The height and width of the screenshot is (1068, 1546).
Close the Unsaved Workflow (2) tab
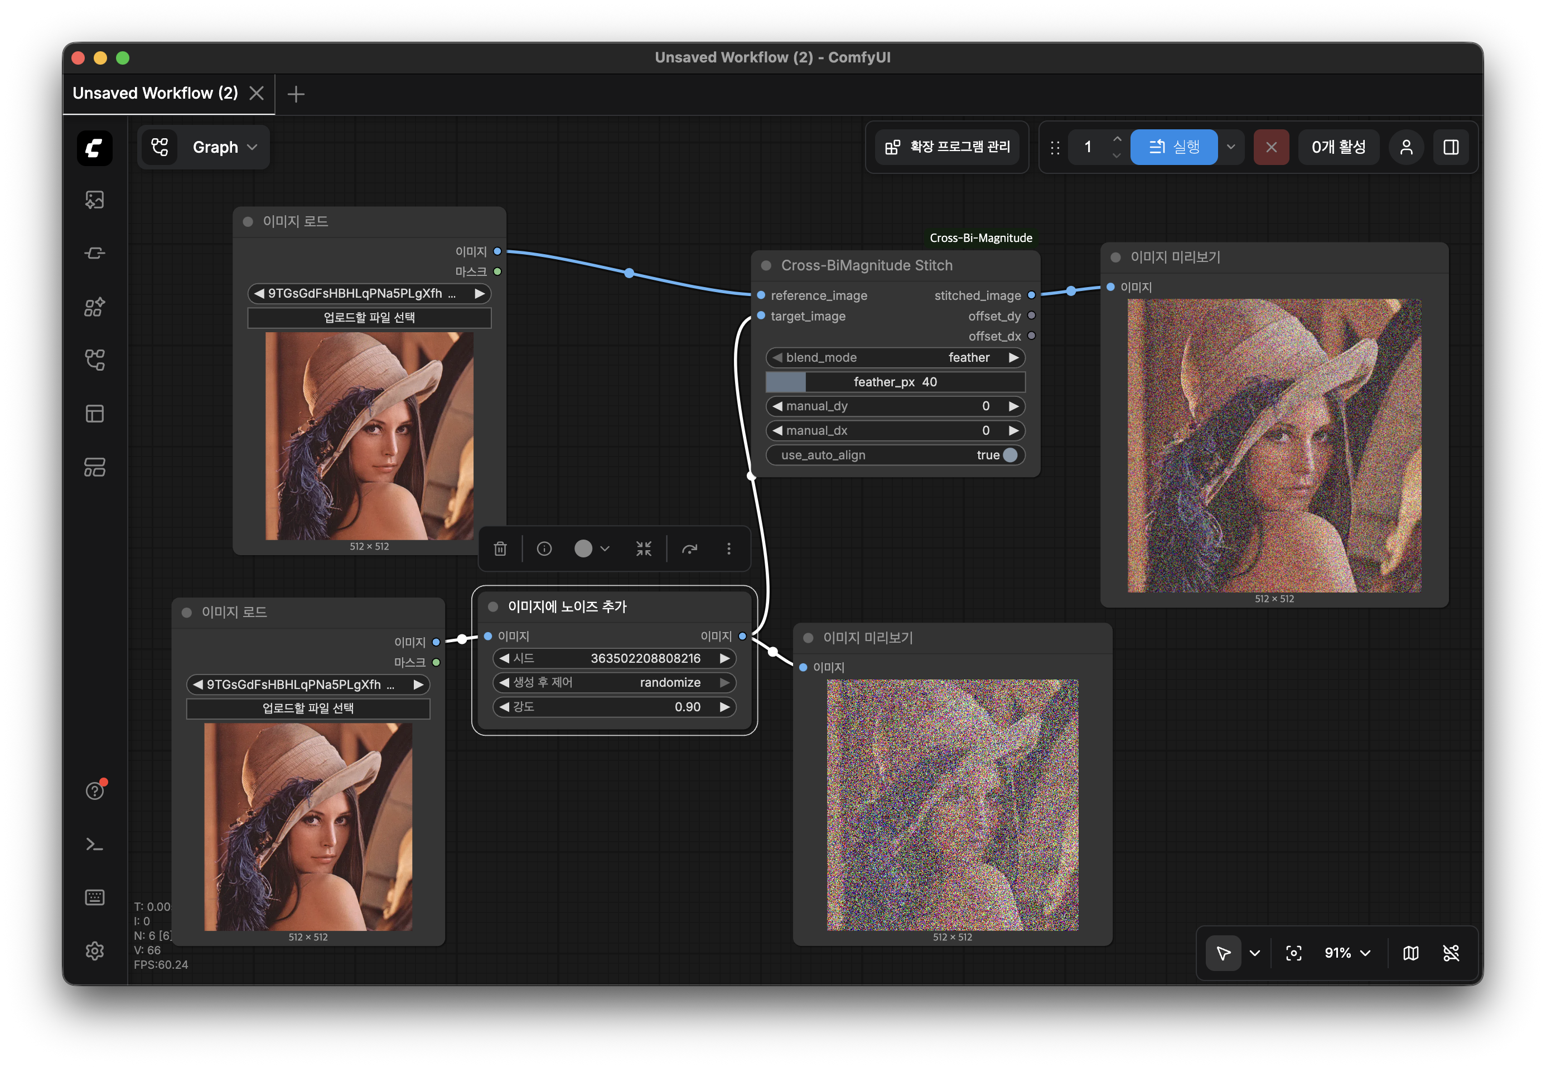tap(257, 94)
